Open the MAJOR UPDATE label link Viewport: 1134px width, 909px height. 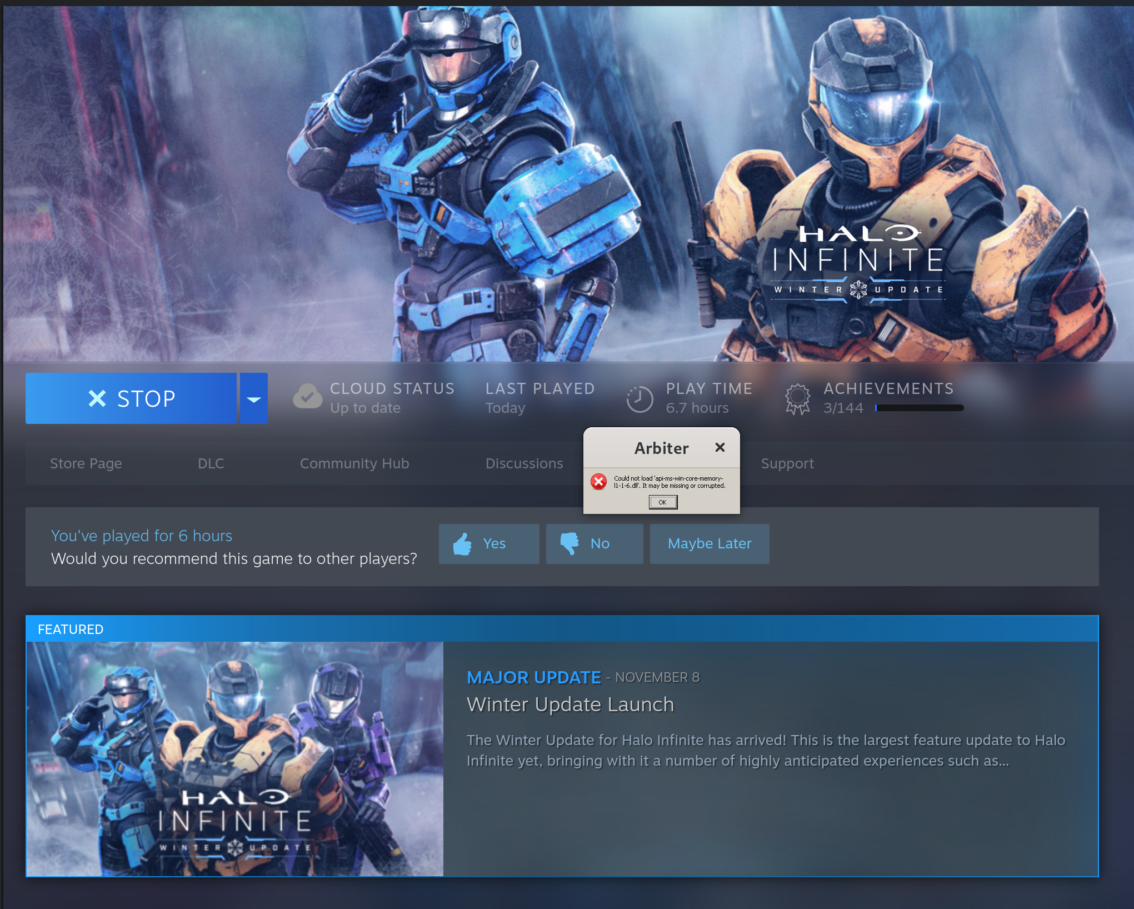[534, 677]
